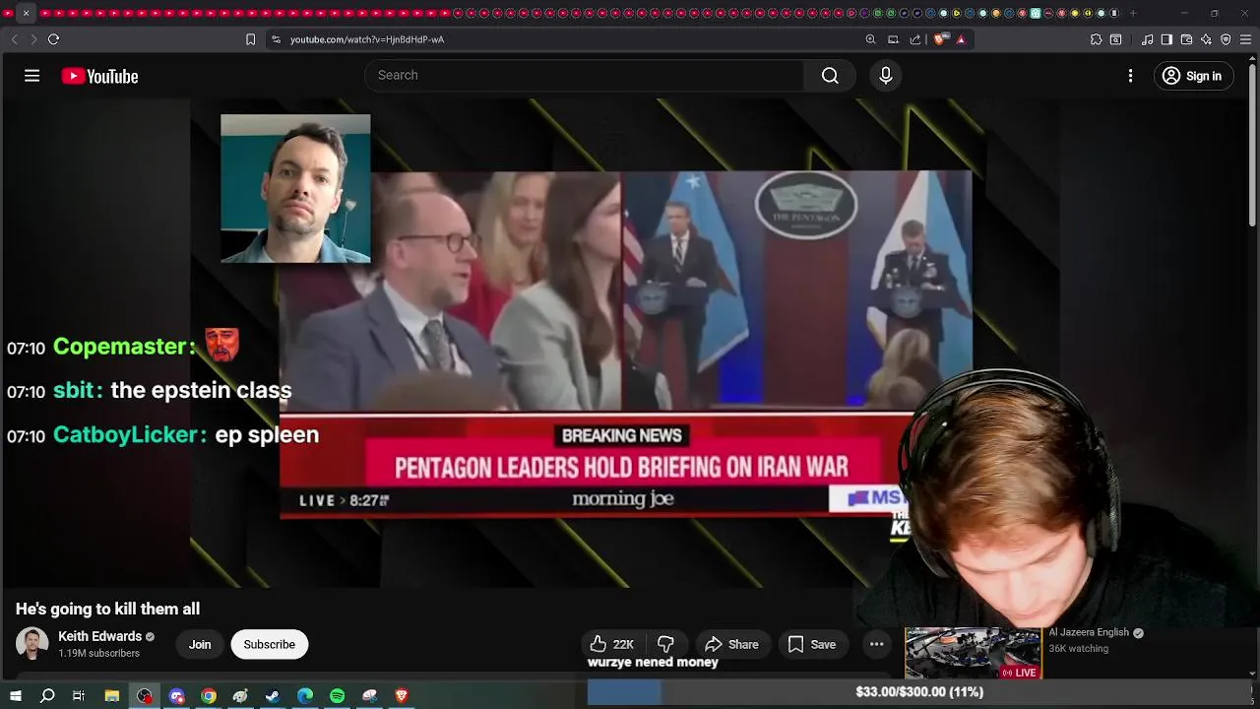This screenshot has height=709, width=1260.
Task: Open Brave main hamburger menu
Action: [x=1246, y=39]
